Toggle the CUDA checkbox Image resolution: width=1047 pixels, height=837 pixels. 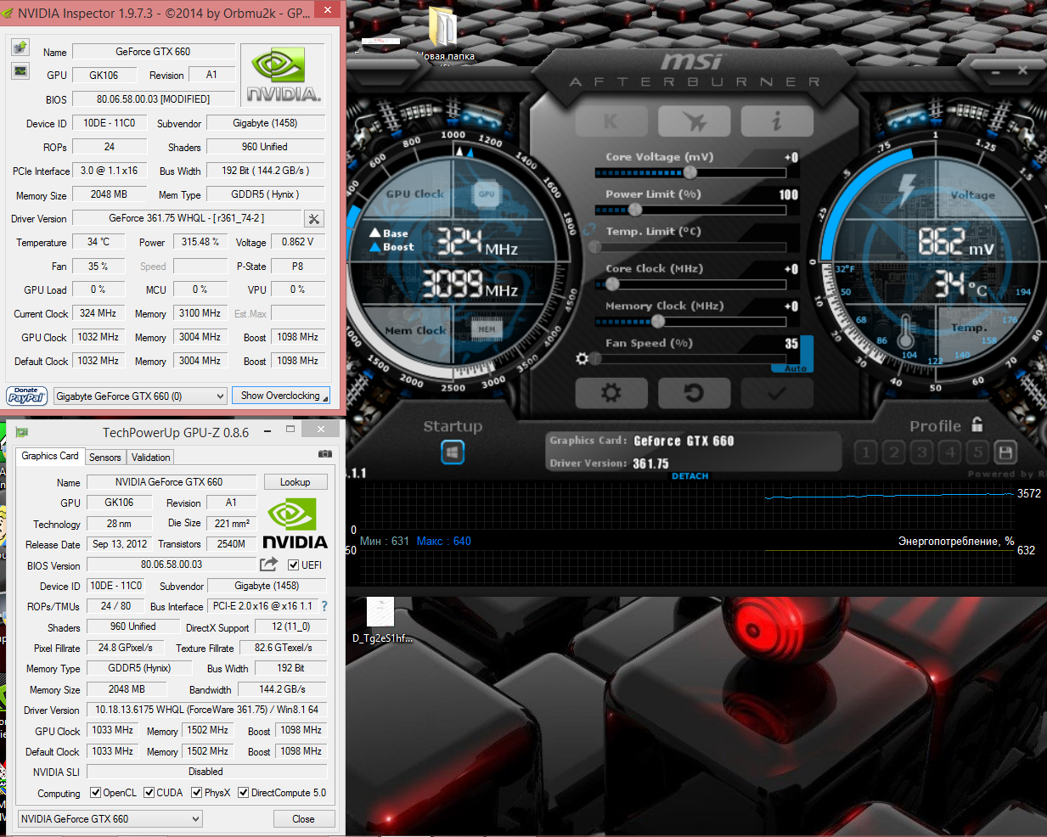point(149,793)
